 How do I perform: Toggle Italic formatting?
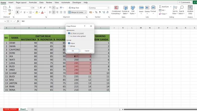pyautogui.click(x=21, y=12)
